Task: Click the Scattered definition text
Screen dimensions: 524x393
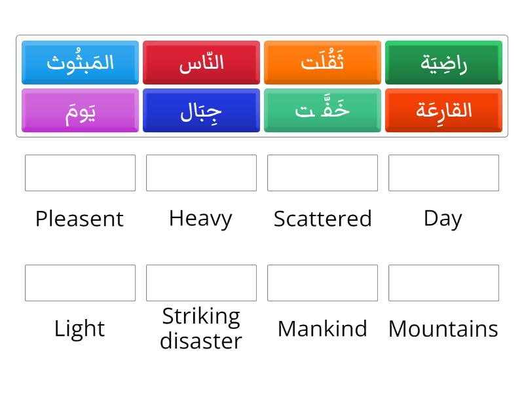Action: coord(322,219)
